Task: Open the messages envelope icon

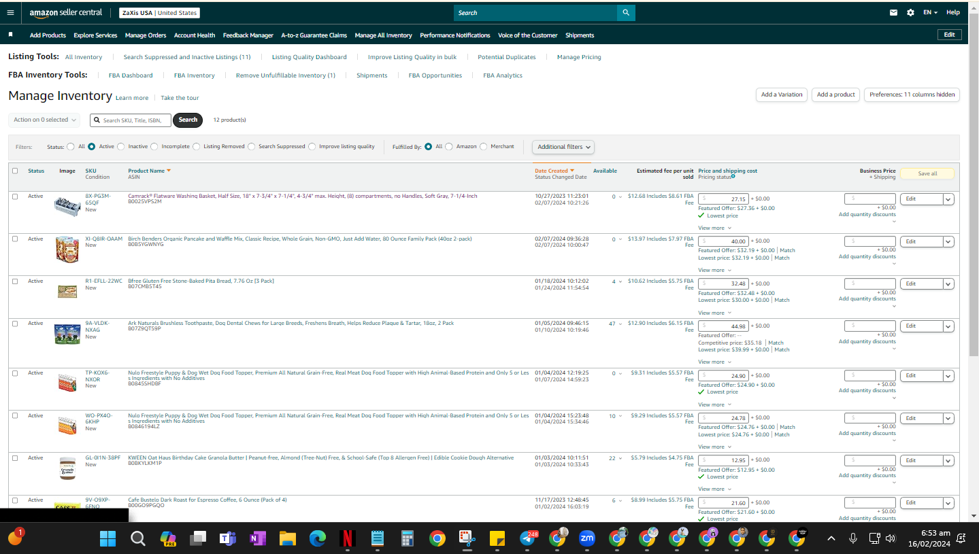Action: point(894,12)
